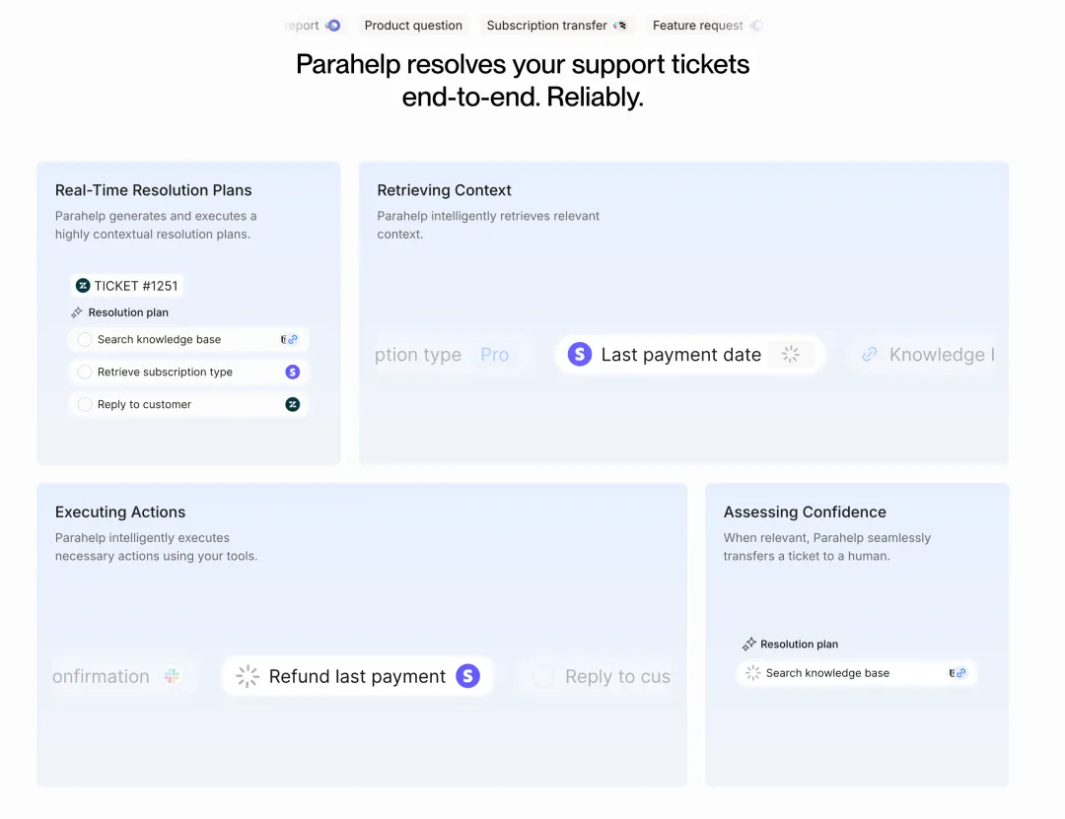Click the link icon in the Assessing Confidence Search knowledge base row

[959, 673]
